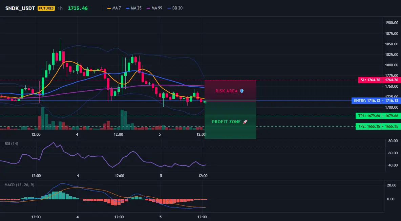Click the shield icon beside RISK AREA

click(242, 91)
